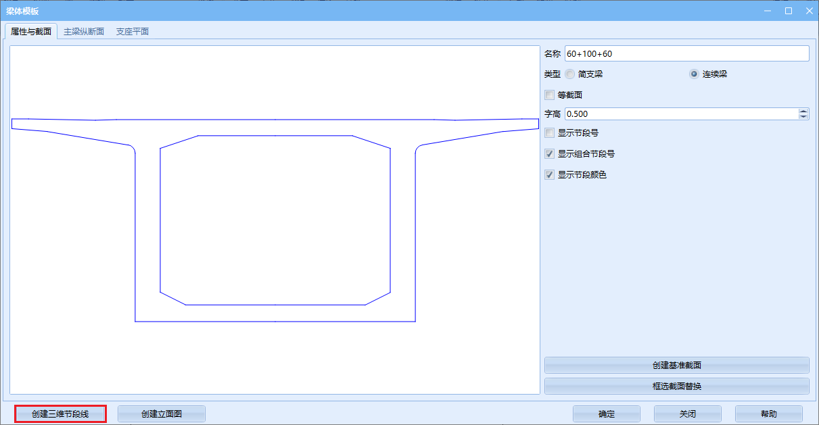
Task: Turn off the 显示节段颜色 checkbox
Action: tap(550, 175)
